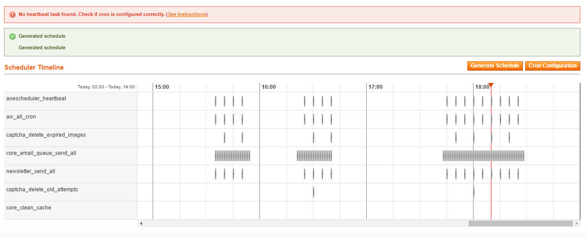Click the green checkmark success icon

click(12, 36)
